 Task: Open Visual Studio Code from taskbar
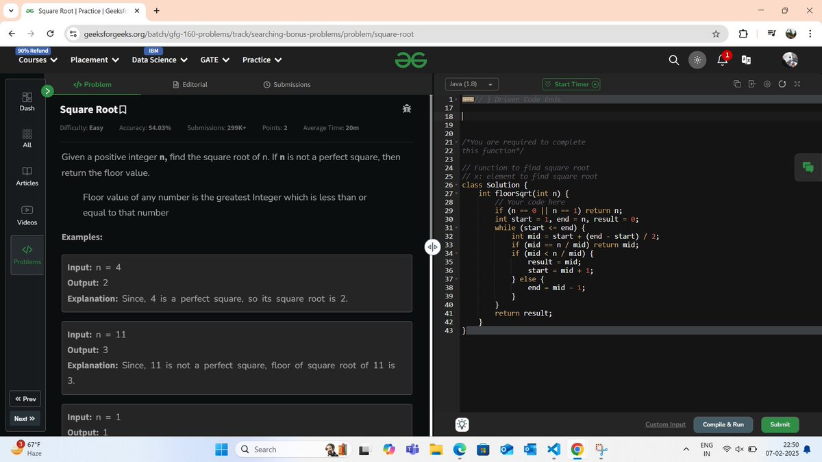tap(554, 450)
